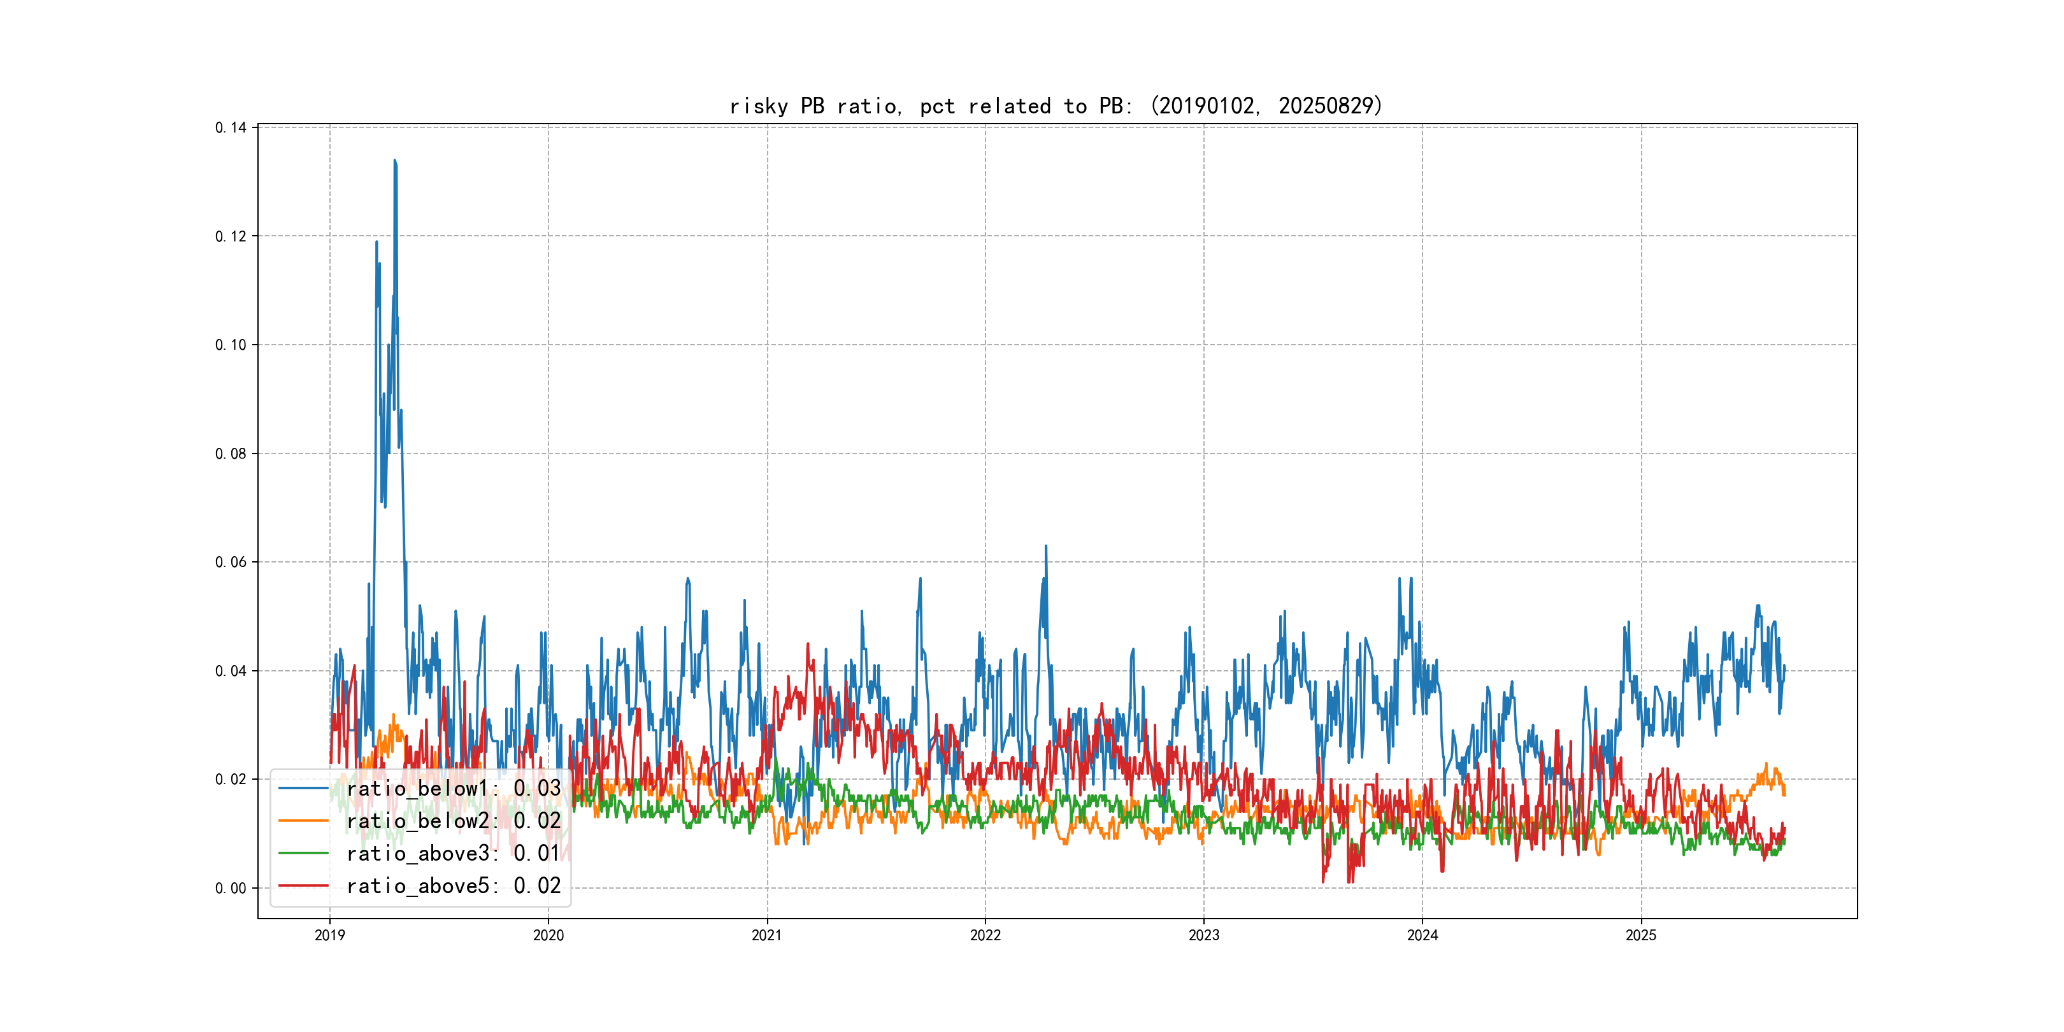Screen dimensions: 2064x1032
Task: Click the 0.10 y-axis tick label
Action: pyautogui.click(x=231, y=345)
